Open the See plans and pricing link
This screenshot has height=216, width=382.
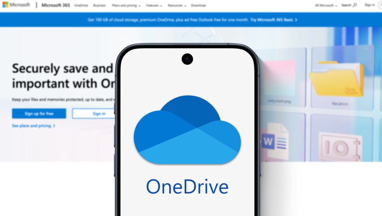click(x=34, y=126)
